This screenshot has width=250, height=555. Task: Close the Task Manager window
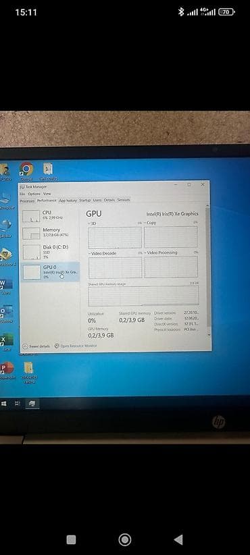tap(203, 184)
